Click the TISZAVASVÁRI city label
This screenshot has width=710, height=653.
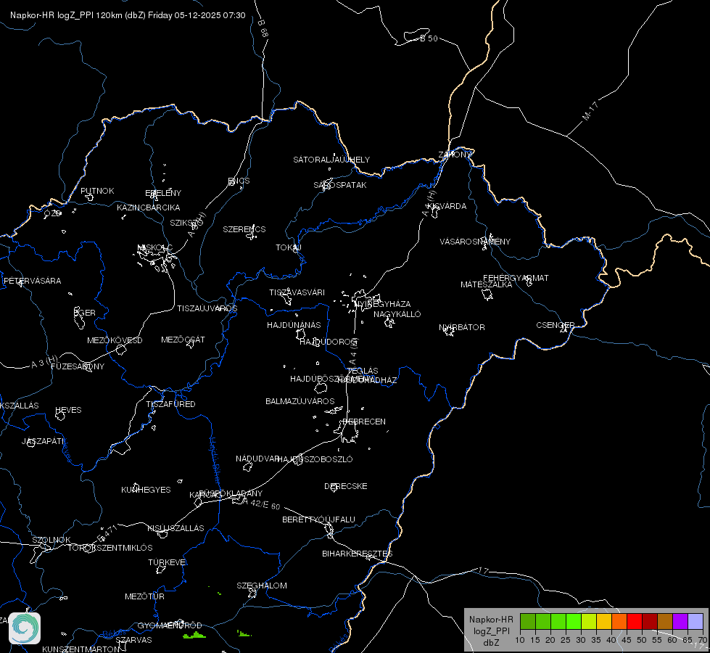(x=297, y=292)
